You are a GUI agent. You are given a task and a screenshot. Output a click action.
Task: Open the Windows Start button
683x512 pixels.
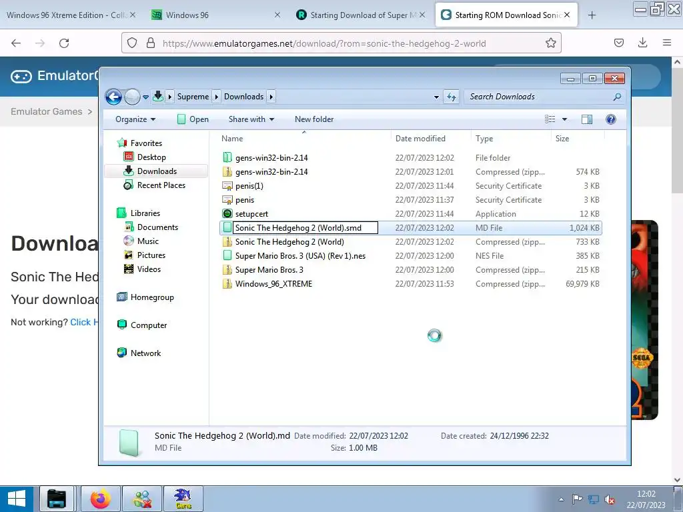[17, 499]
